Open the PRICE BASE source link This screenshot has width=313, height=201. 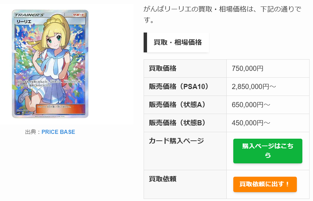click(x=58, y=132)
